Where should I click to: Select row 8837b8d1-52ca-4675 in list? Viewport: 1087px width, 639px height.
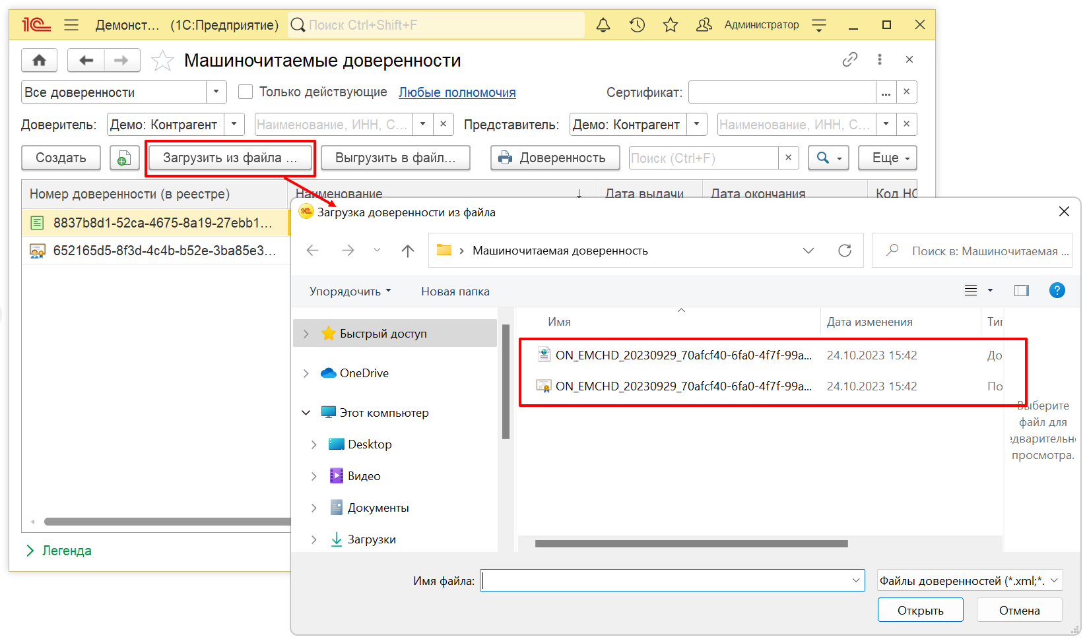pyautogui.click(x=156, y=223)
